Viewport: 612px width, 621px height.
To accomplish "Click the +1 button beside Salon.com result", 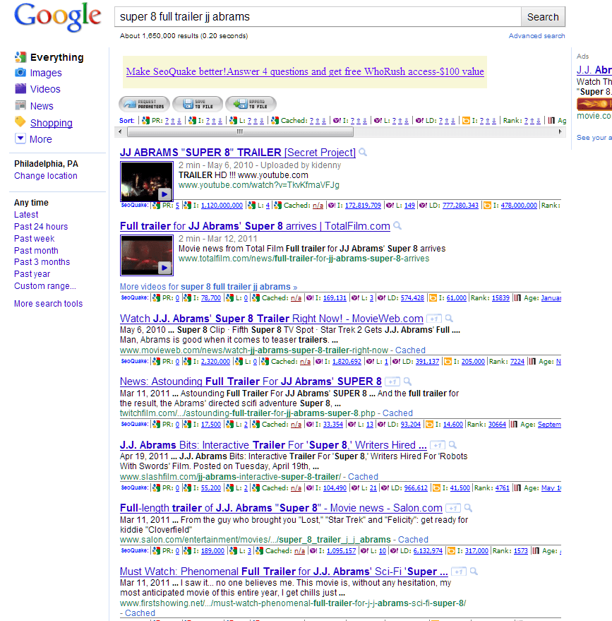I will coord(452,508).
